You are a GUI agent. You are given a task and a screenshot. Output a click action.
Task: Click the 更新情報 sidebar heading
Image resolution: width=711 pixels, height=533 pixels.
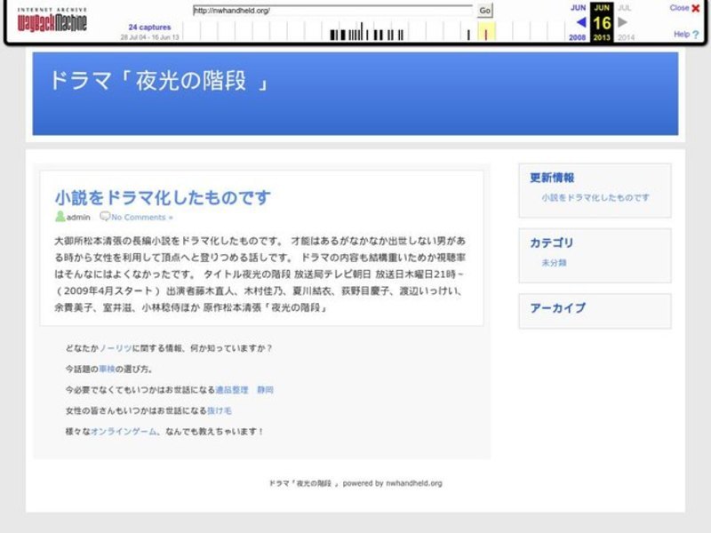click(552, 178)
